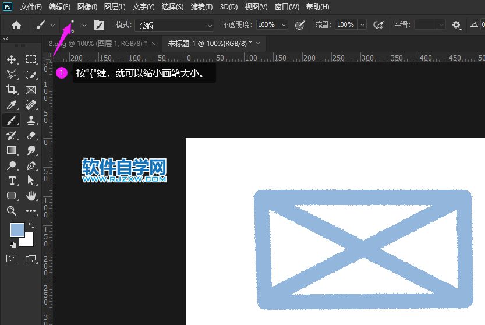Open the 视图(V) menu
This screenshot has width=485, height=325.
[256, 7]
